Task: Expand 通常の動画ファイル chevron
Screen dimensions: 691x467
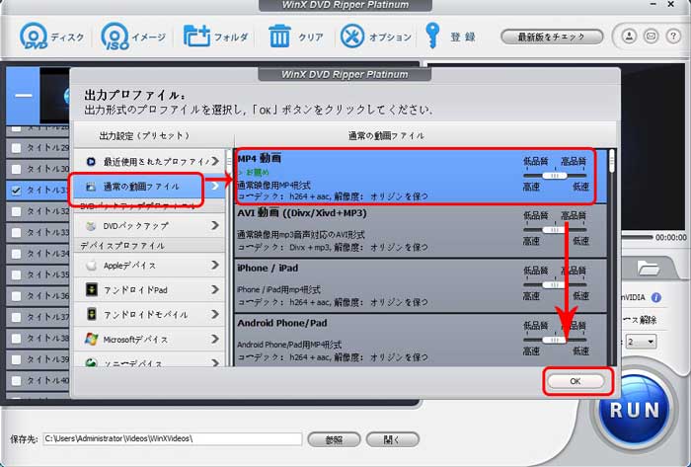Action: 215,186
